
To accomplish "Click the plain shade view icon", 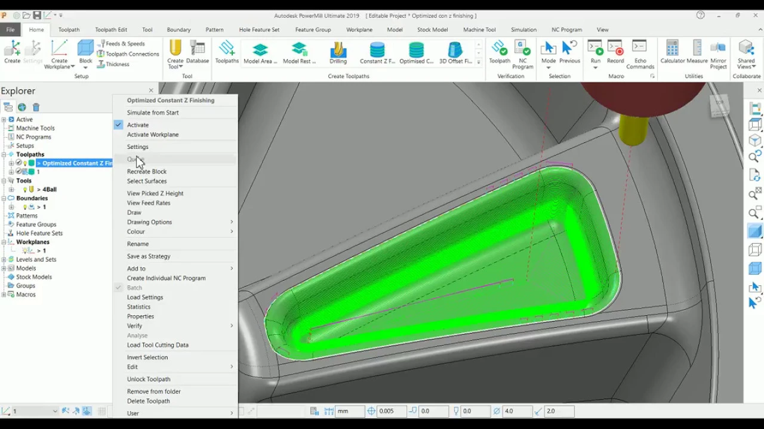I will [755, 231].
